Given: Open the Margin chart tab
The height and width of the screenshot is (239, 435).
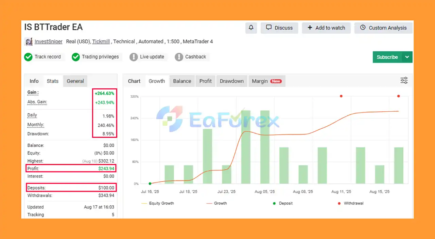Looking at the screenshot, I should (x=266, y=81).
